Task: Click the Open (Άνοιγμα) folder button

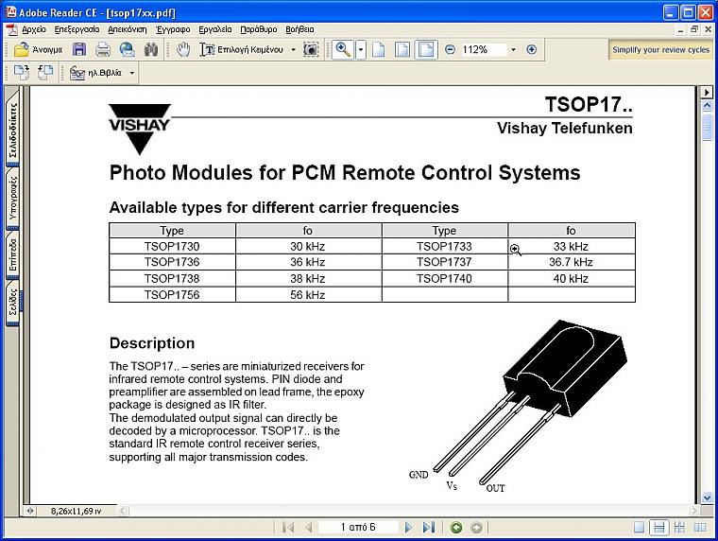Action: (x=38, y=49)
